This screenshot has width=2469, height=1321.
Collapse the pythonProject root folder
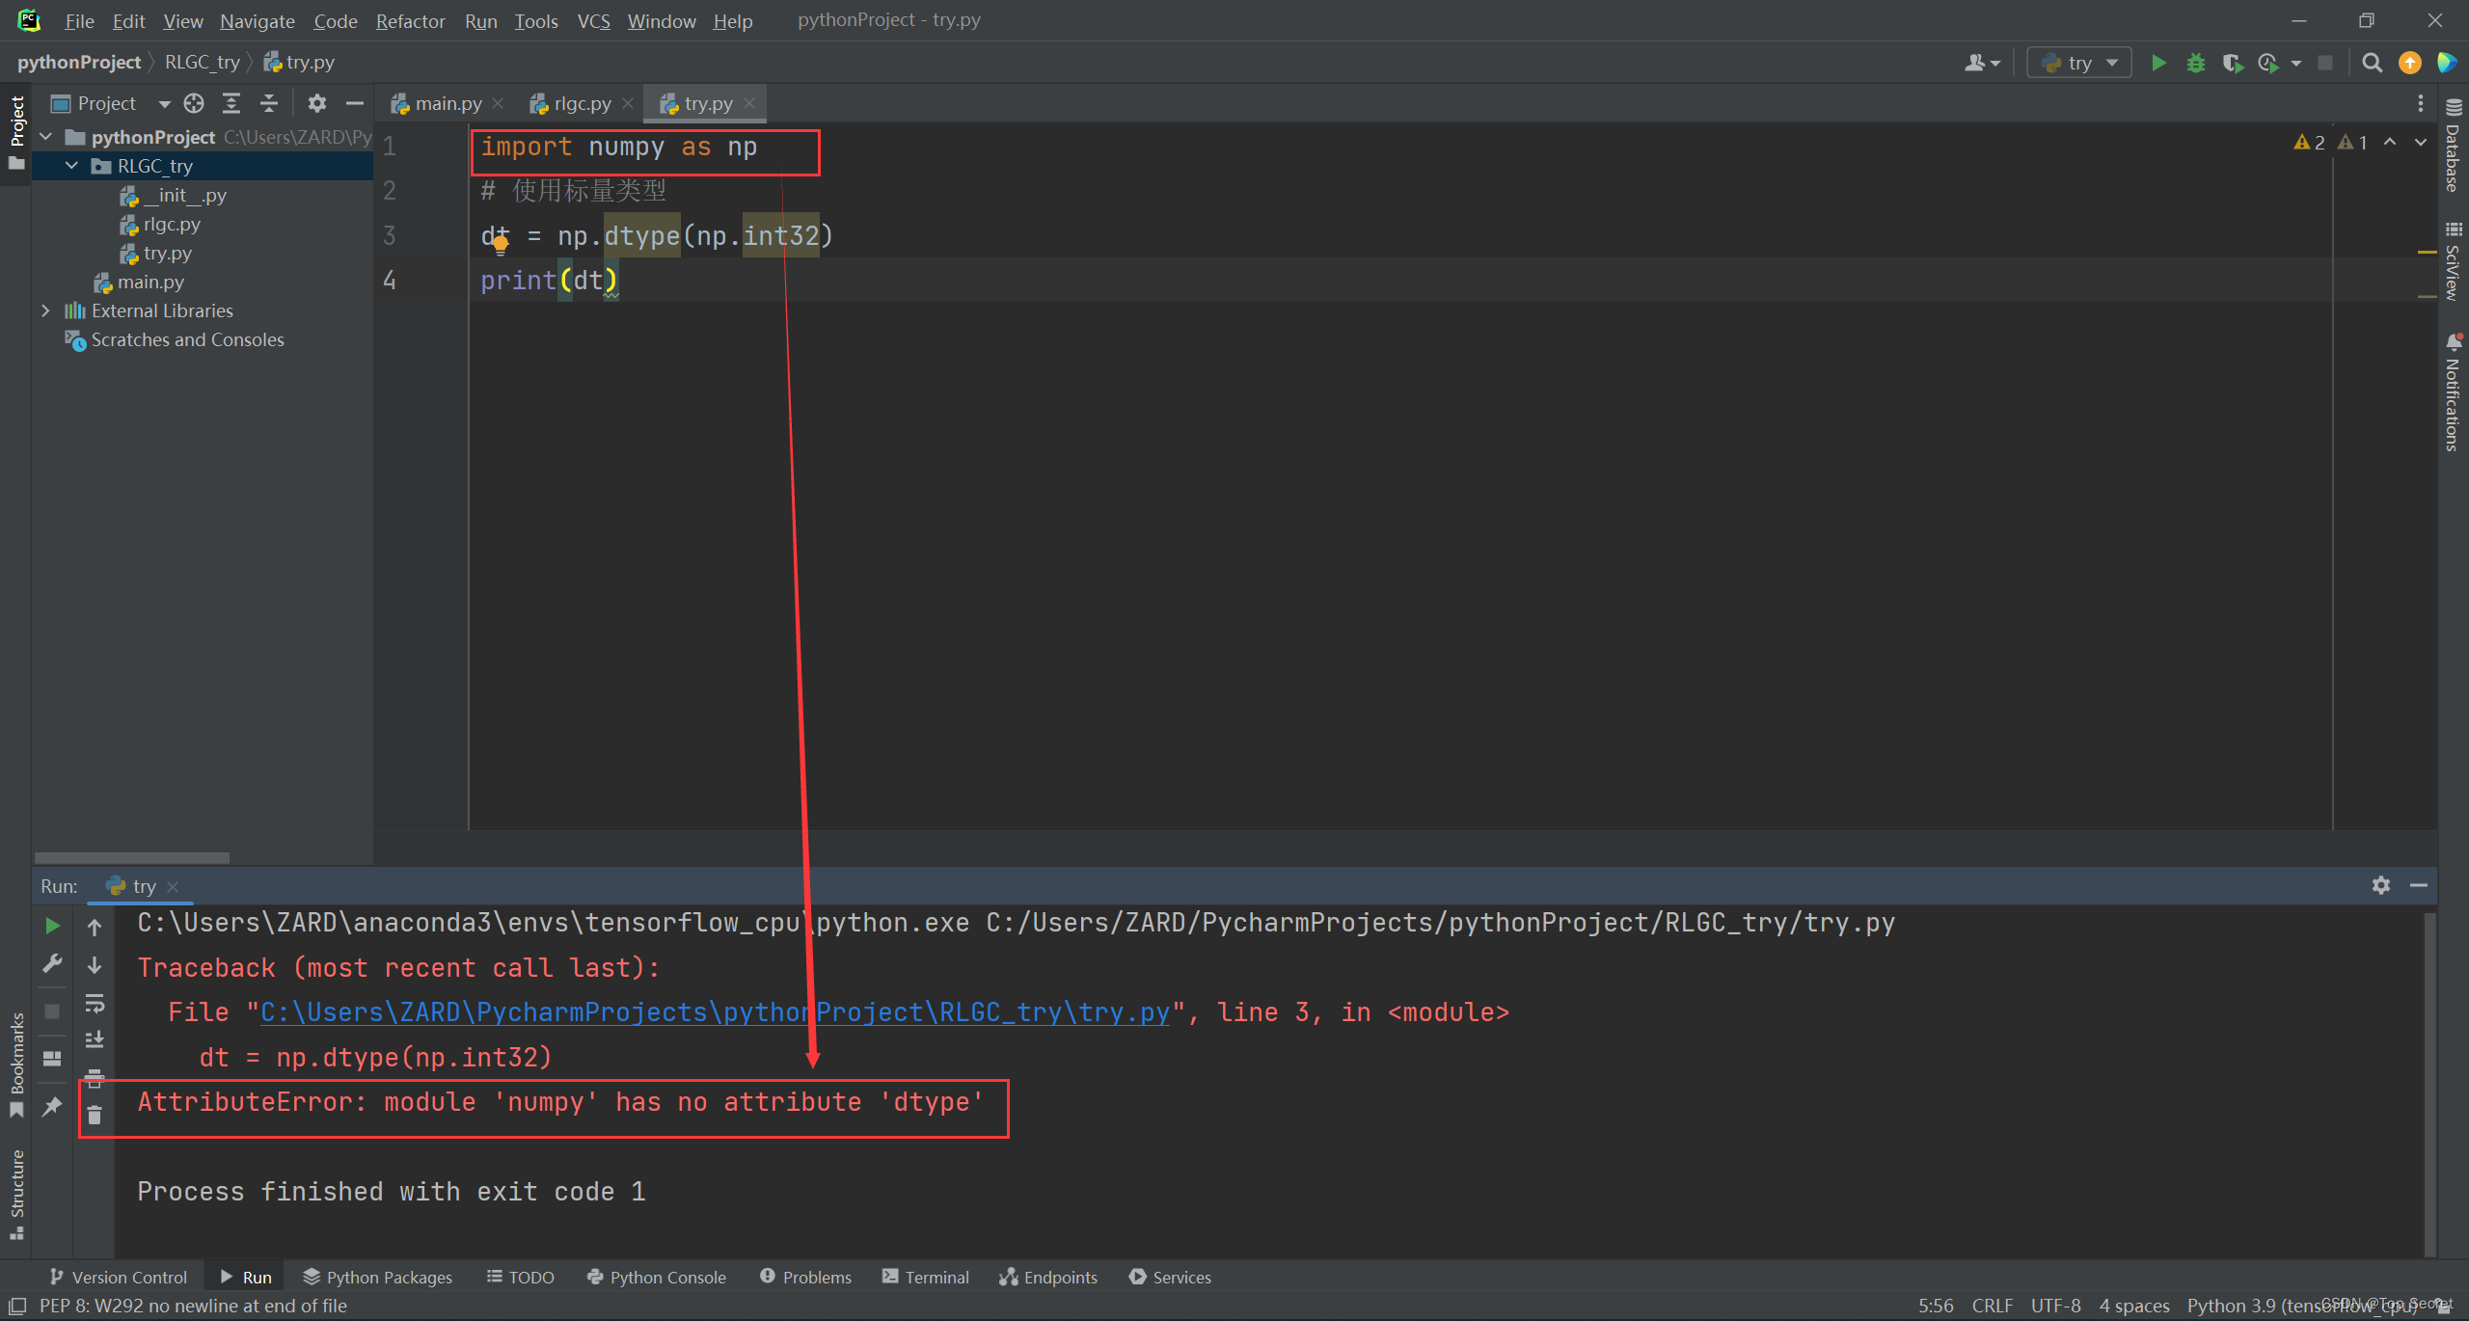coord(45,137)
